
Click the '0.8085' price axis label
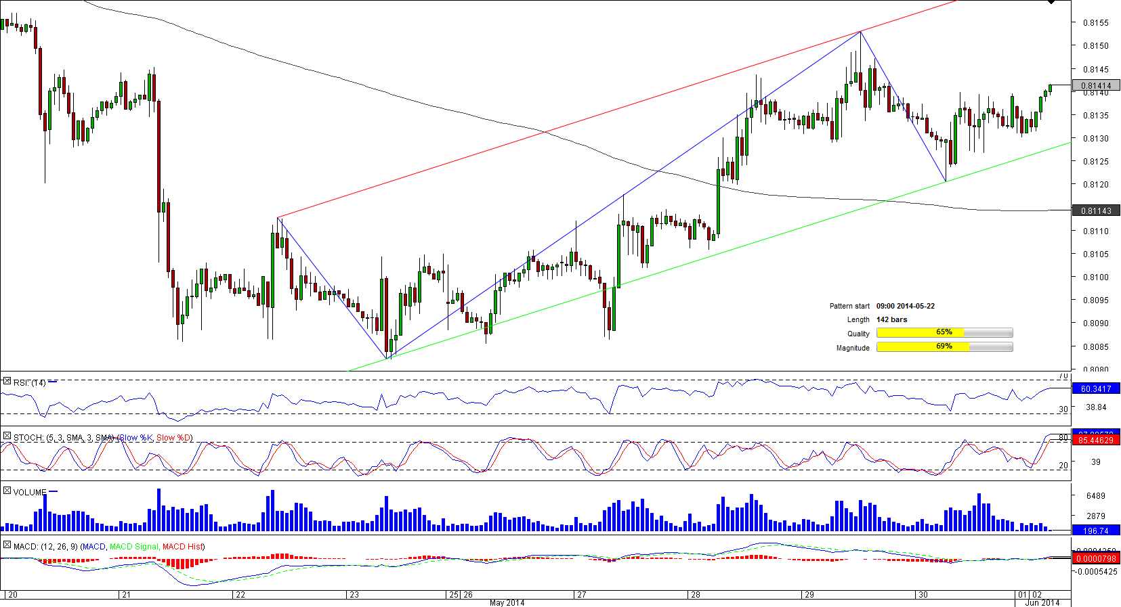(x=1096, y=346)
